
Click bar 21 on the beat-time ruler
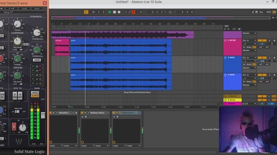[98, 24]
